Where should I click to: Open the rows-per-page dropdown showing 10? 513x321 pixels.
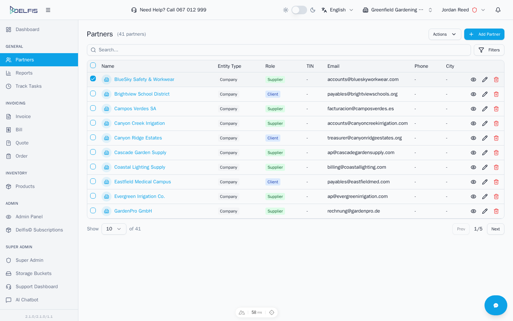click(x=114, y=229)
